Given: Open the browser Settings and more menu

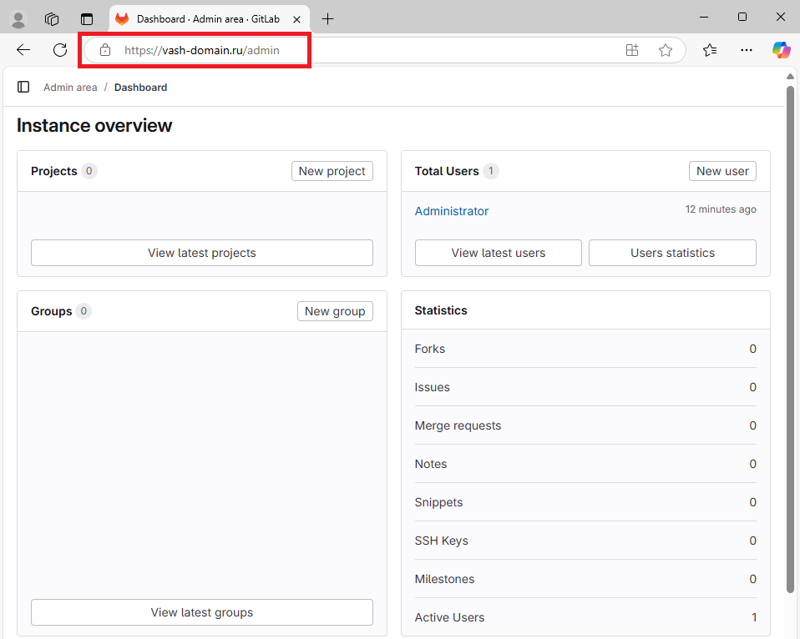Looking at the screenshot, I should [747, 50].
